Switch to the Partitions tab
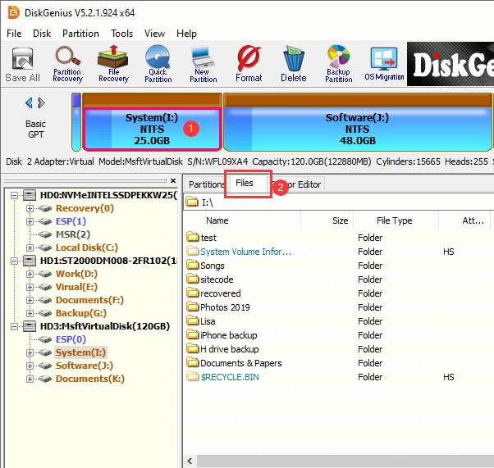Image resolution: width=494 pixels, height=468 pixels. pos(206,184)
